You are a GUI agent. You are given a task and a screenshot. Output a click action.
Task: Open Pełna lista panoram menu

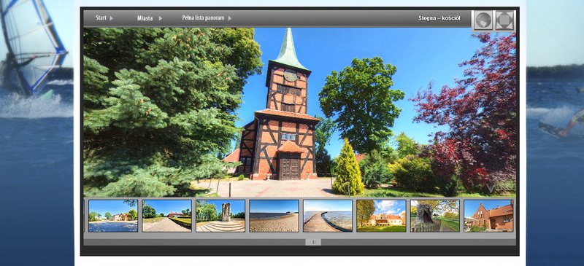tap(204, 18)
